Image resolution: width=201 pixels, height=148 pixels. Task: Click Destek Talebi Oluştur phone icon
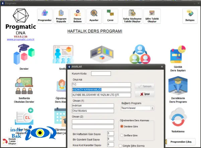(10, 141)
